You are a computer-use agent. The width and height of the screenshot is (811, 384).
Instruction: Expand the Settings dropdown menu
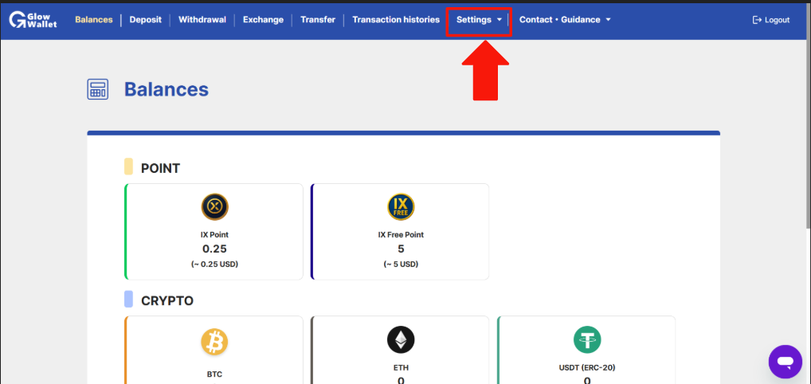pyautogui.click(x=479, y=20)
